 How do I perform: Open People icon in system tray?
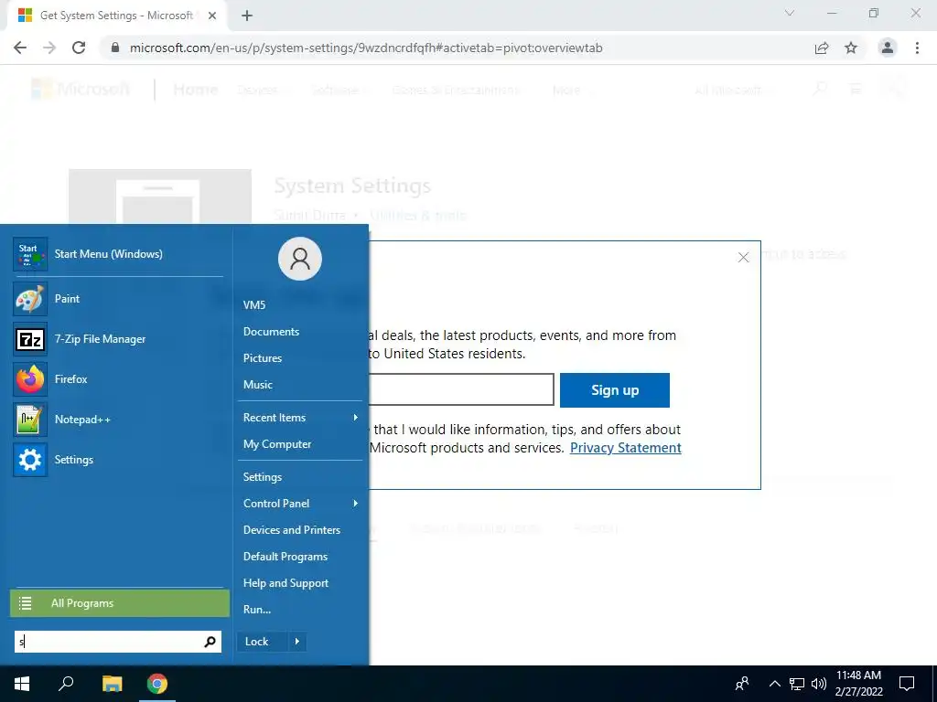pyautogui.click(x=742, y=684)
